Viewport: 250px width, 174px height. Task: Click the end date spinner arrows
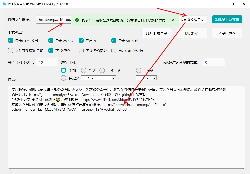[x=155, y=78]
